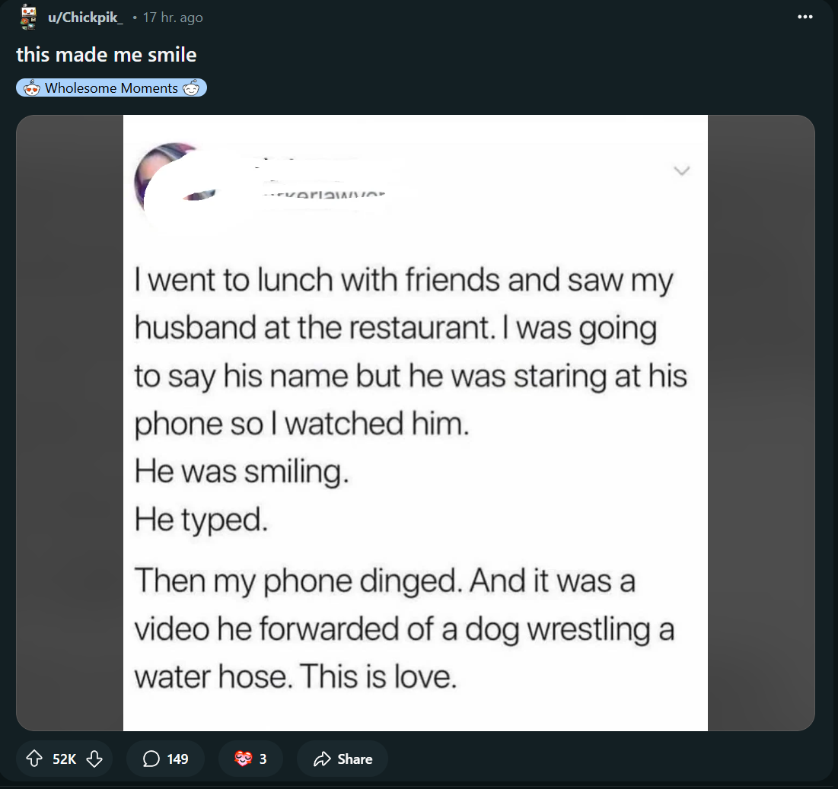Select the Wholesome Moments flair tag
The width and height of the screenshot is (838, 789).
(111, 88)
